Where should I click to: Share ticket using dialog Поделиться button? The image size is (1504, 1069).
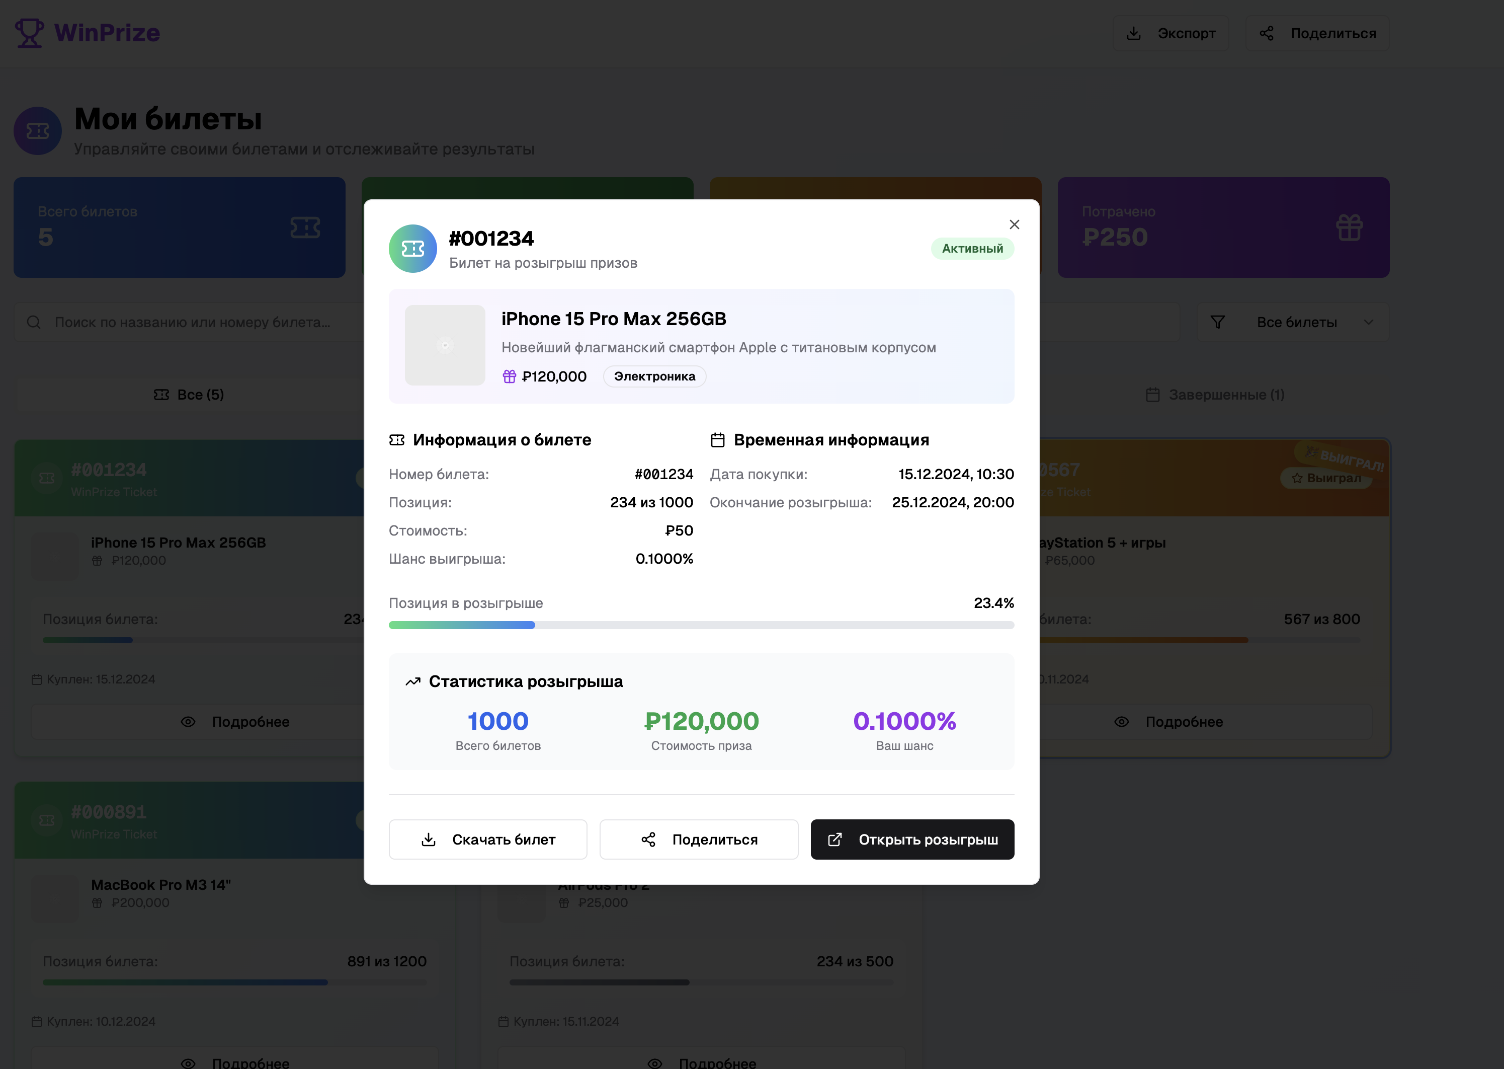tap(699, 839)
